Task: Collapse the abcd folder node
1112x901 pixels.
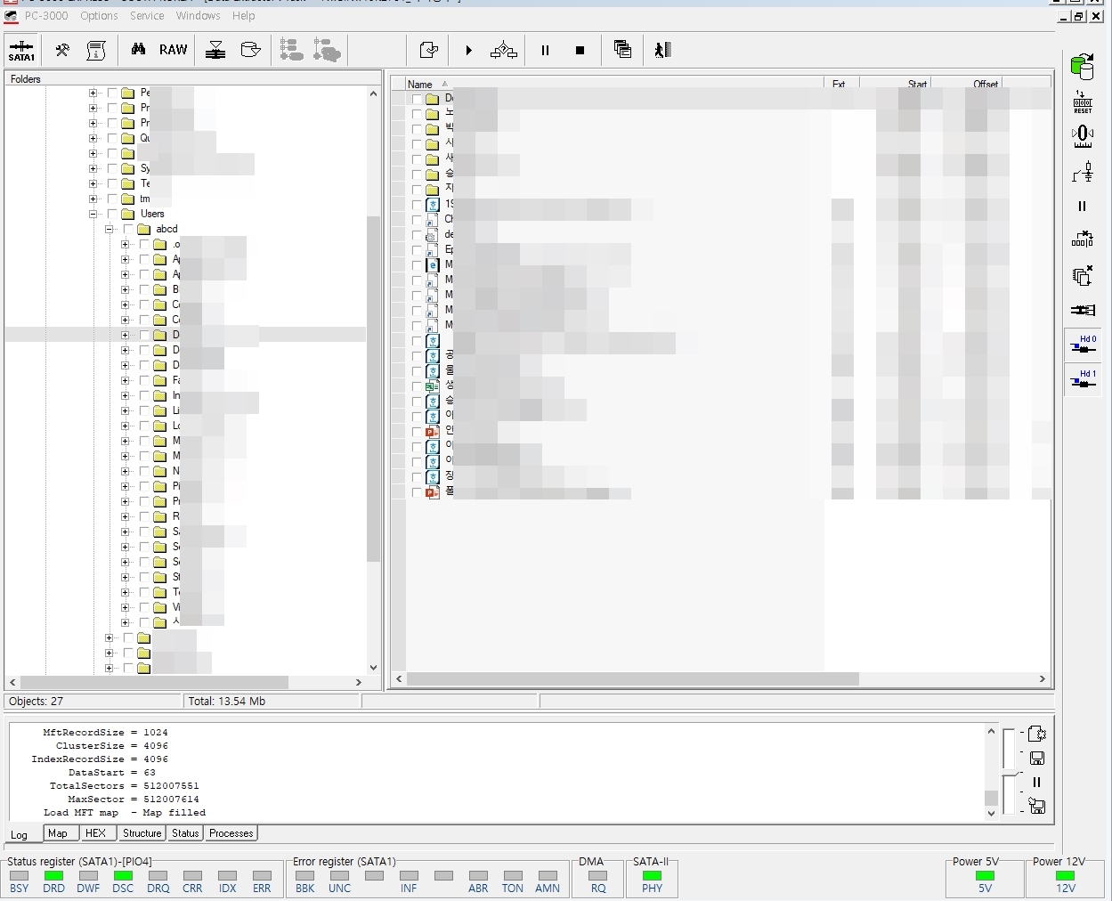Action: [109, 229]
